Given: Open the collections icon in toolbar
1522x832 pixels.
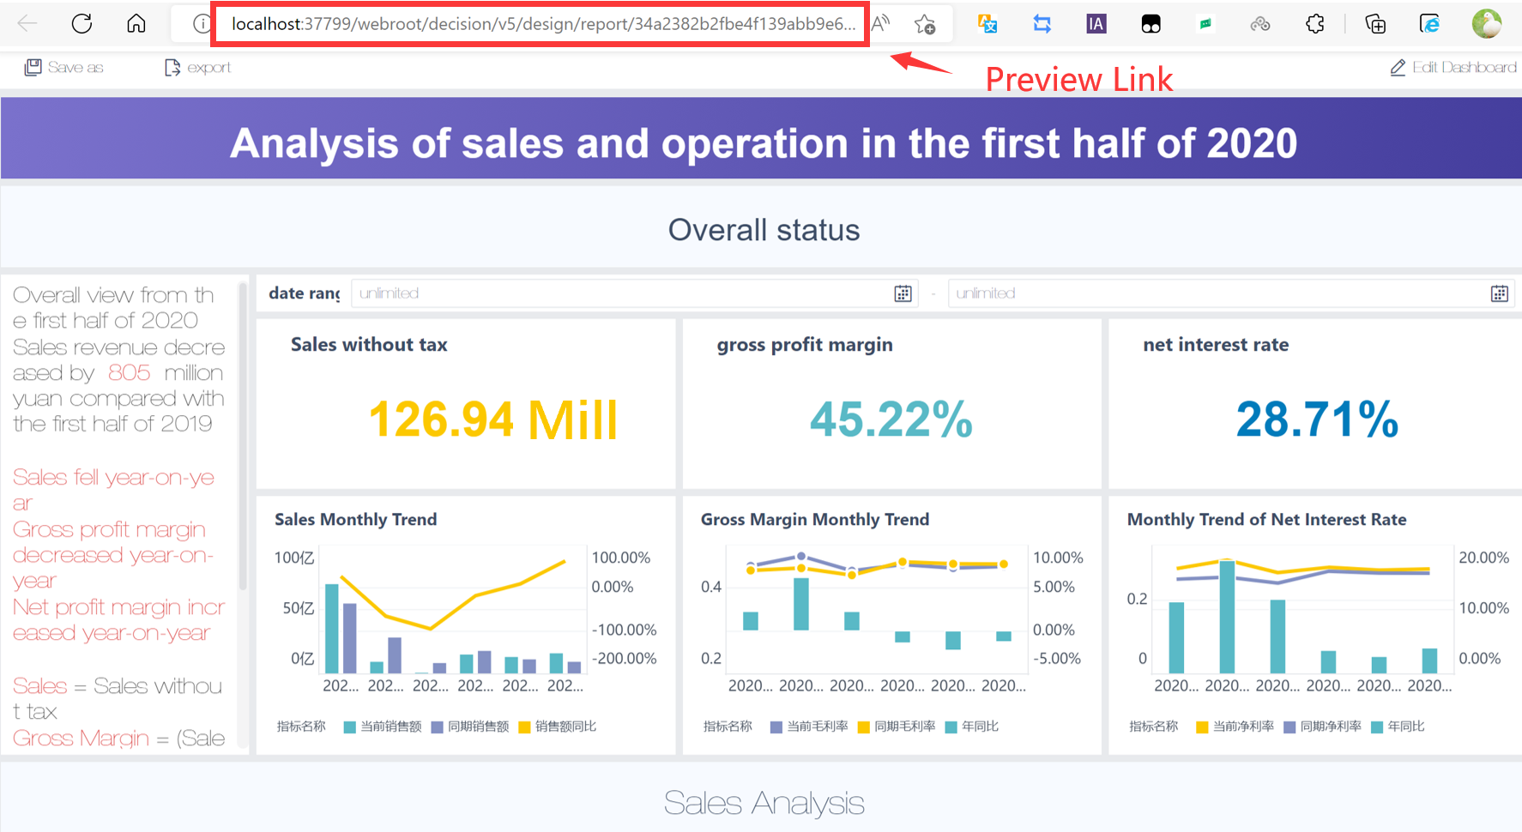Looking at the screenshot, I should [x=1375, y=24].
